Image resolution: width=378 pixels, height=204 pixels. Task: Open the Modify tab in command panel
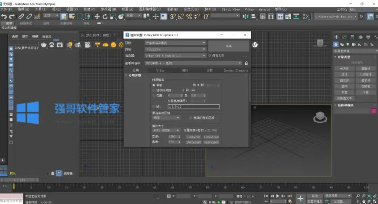(x=344, y=37)
